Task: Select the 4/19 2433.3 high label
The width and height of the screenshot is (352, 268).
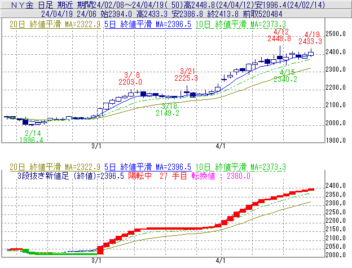Action: tap(310, 38)
